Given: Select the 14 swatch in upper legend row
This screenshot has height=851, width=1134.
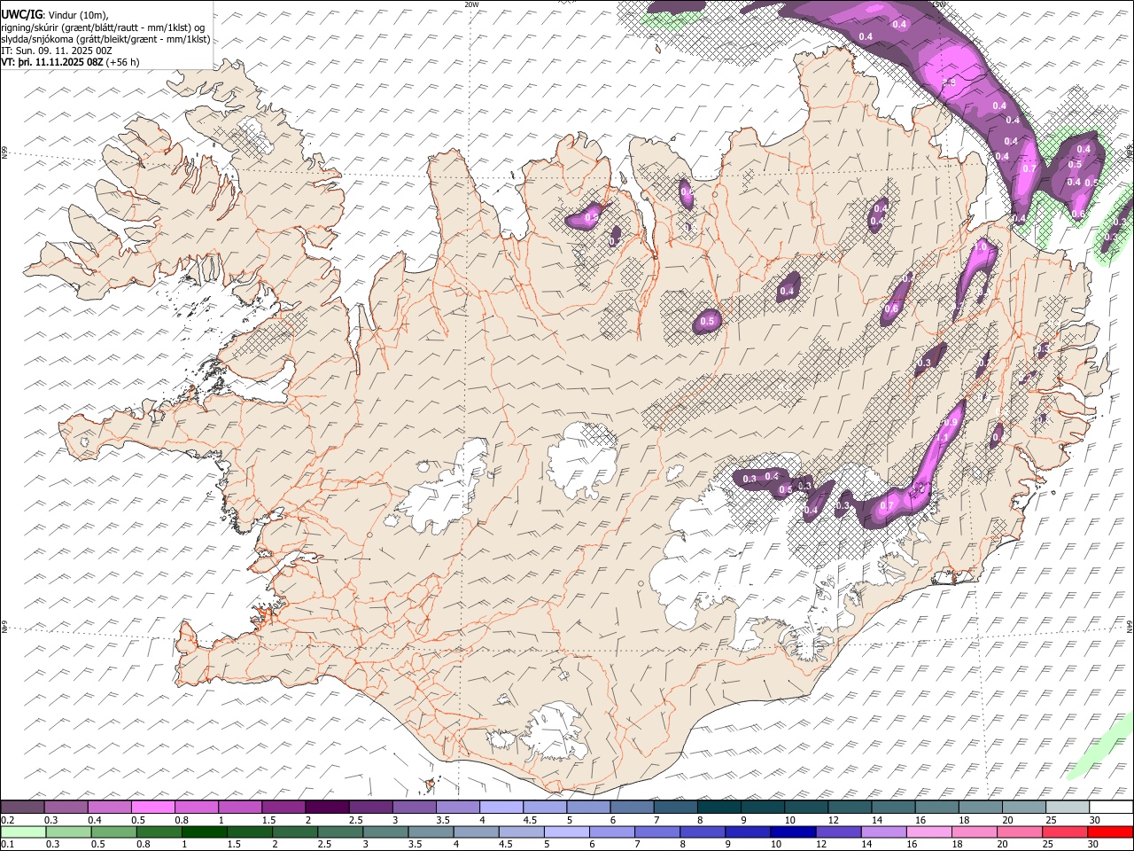Looking at the screenshot, I should click(x=893, y=807).
